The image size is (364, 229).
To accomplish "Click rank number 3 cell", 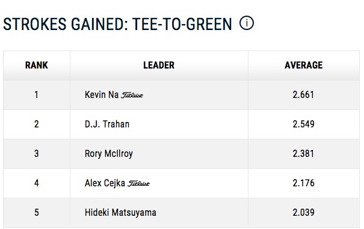I will click(x=37, y=154).
